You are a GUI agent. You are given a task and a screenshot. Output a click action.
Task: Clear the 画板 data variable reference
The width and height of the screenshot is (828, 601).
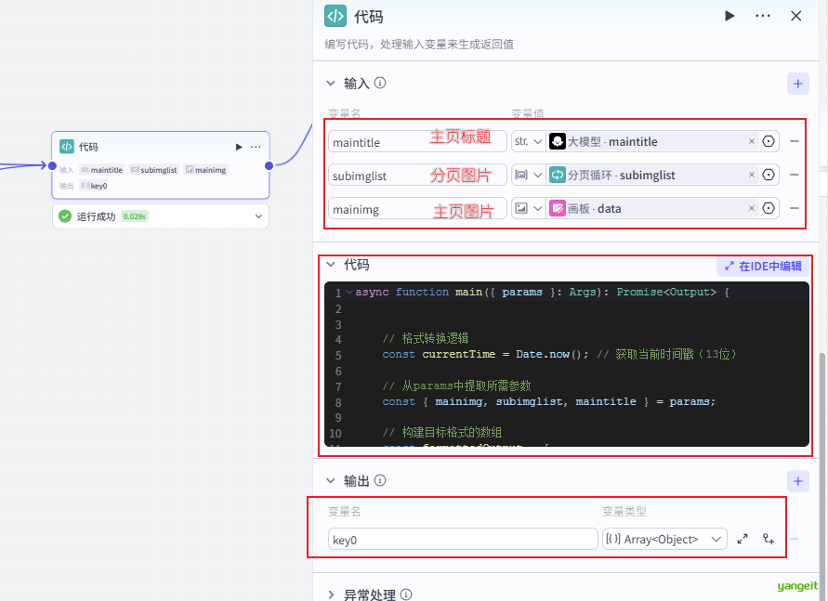click(x=752, y=208)
